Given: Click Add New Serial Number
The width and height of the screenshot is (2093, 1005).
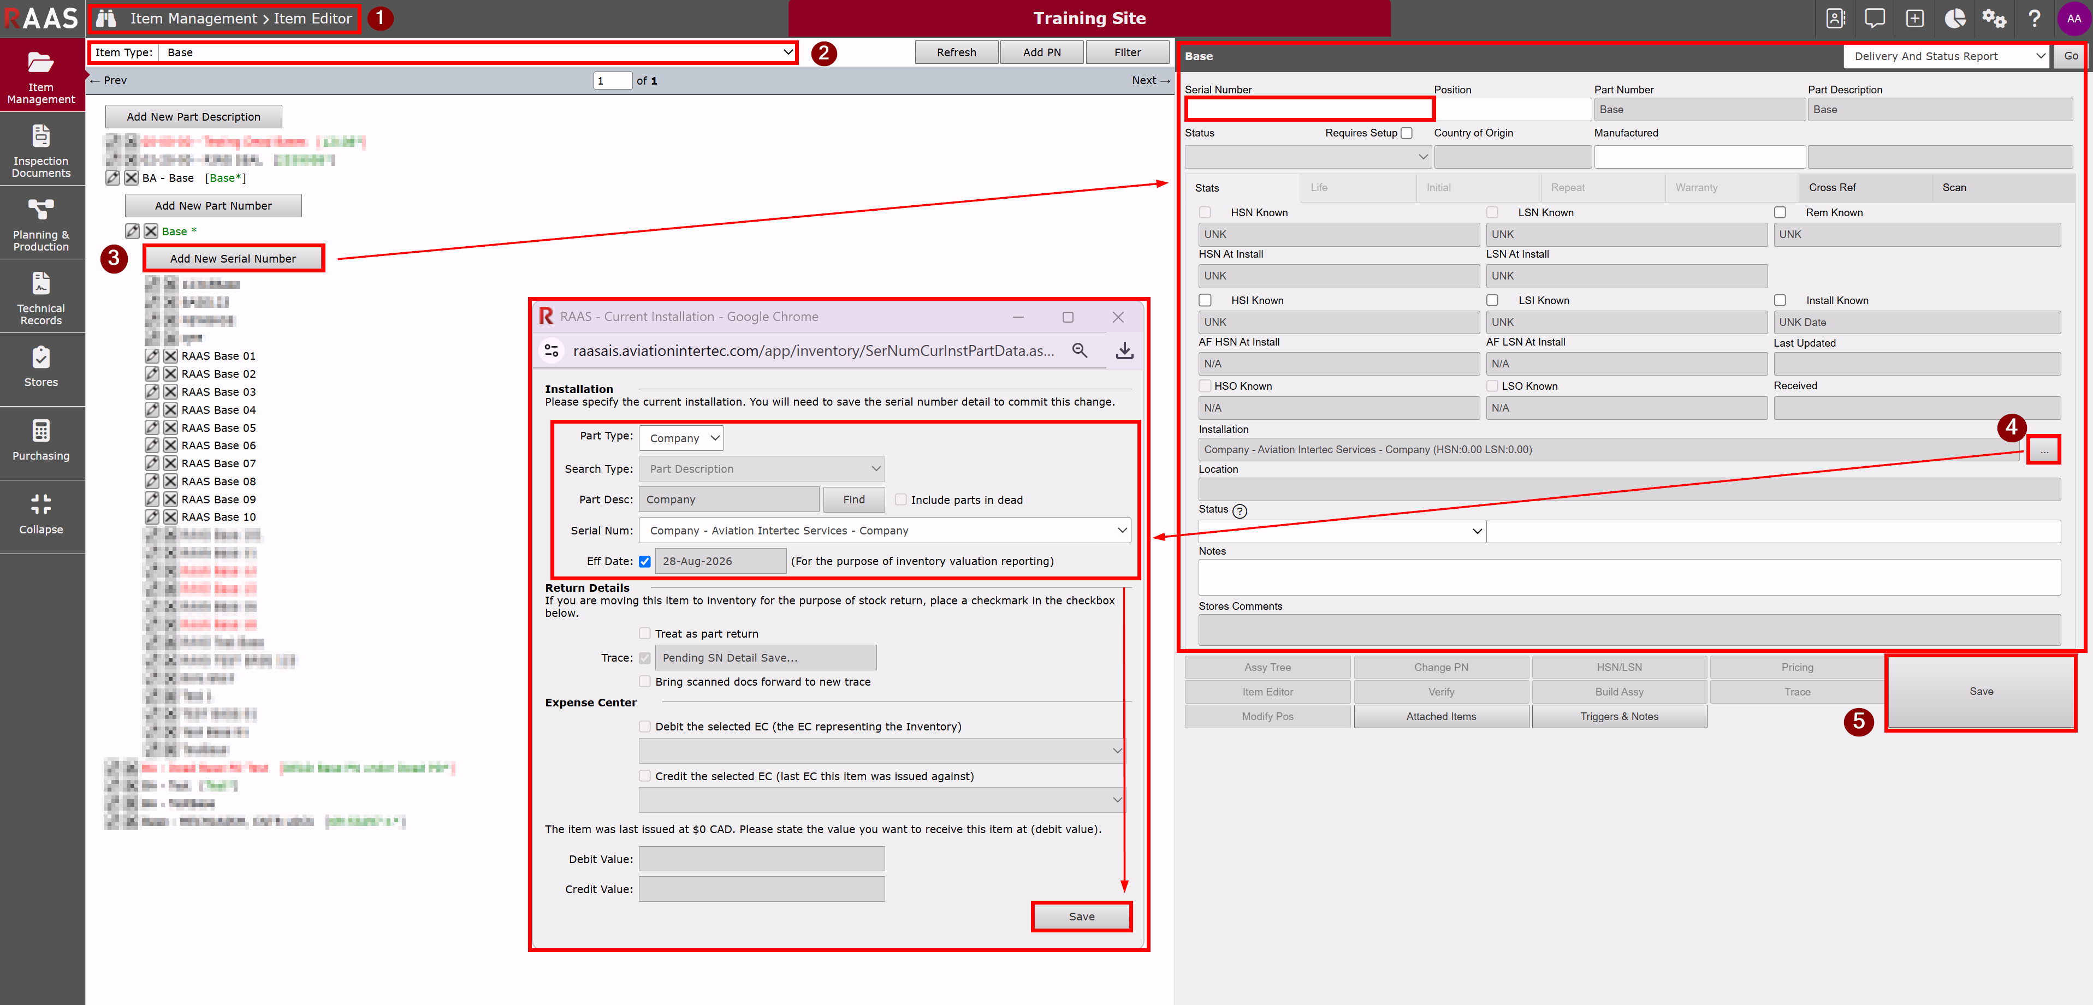Looking at the screenshot, I should coord(233,258).
